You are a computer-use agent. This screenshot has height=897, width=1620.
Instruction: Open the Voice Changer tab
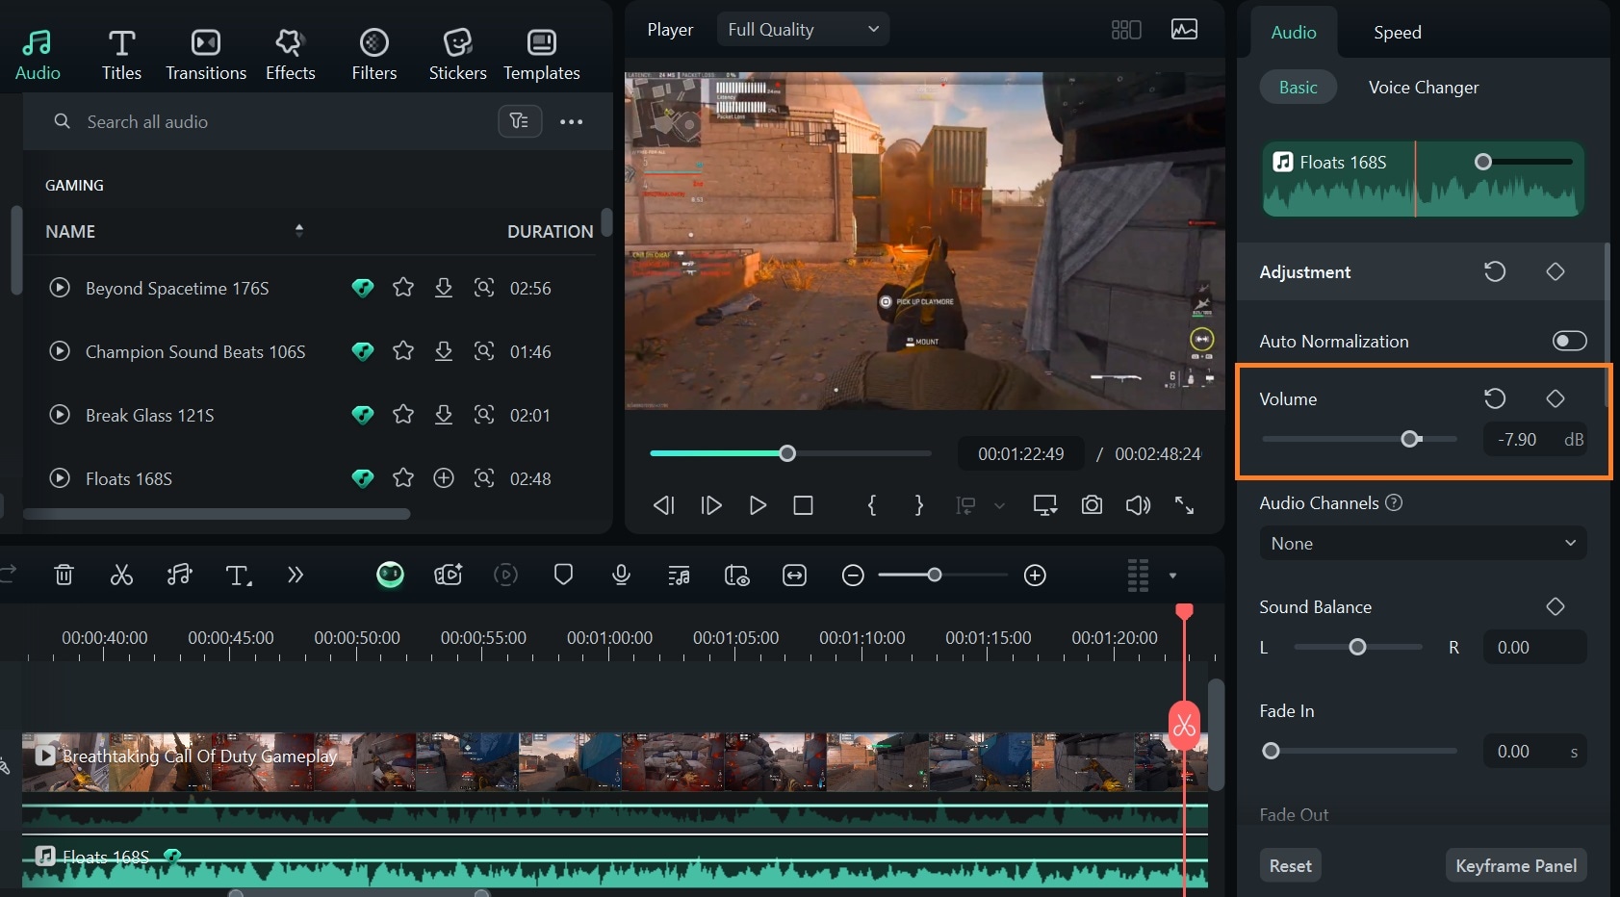(x=1423, y=88)
